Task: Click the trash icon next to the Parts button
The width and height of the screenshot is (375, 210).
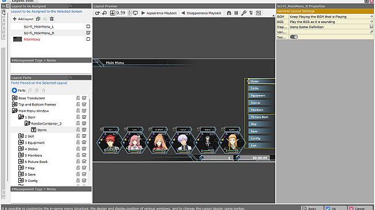Action: point(44,91)
